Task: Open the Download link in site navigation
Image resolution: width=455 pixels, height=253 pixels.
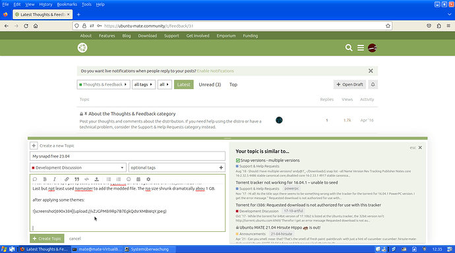Action: 148,36
